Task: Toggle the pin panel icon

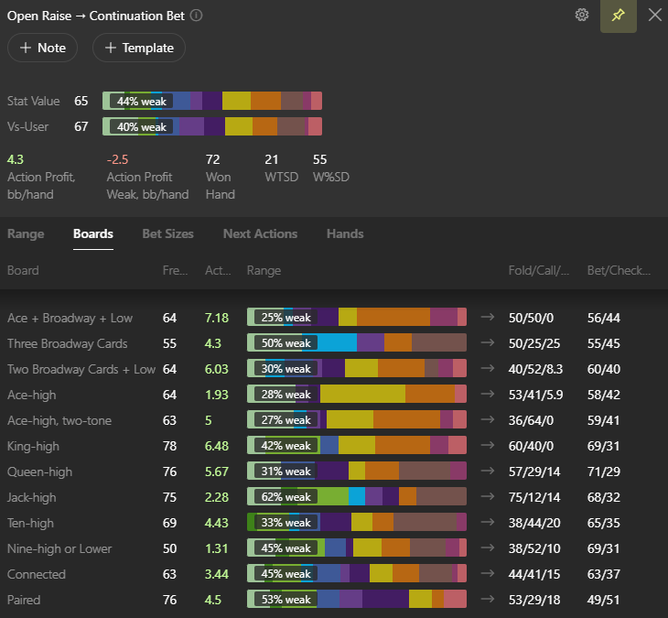Action: point(619,16)
